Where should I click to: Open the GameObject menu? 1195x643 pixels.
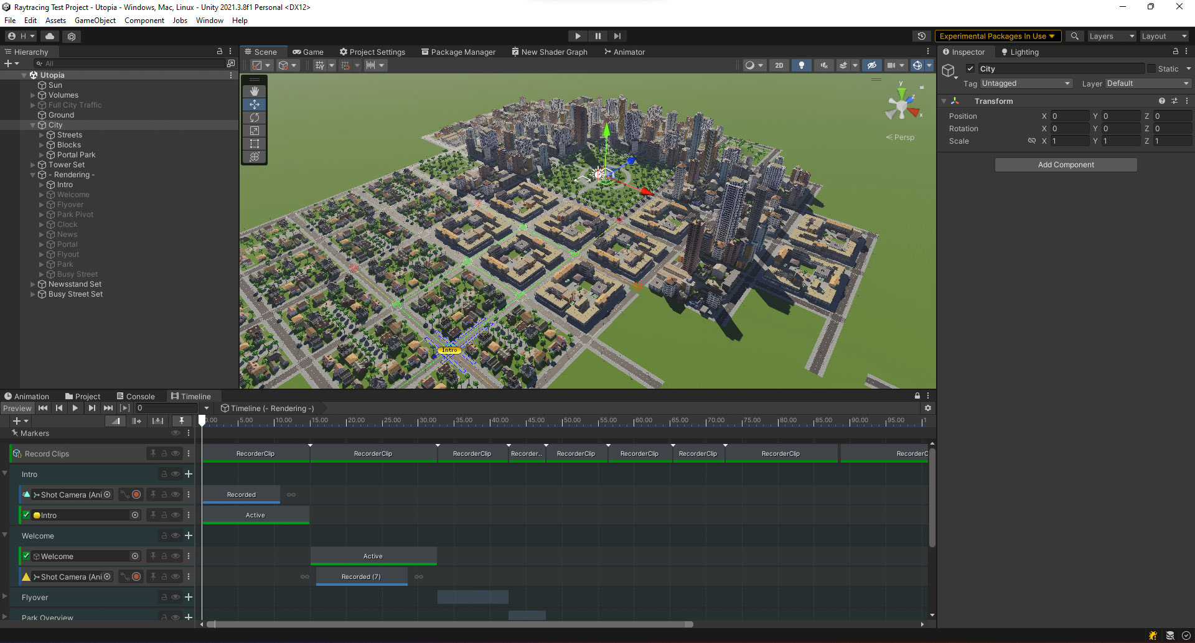tap(95, 21)
